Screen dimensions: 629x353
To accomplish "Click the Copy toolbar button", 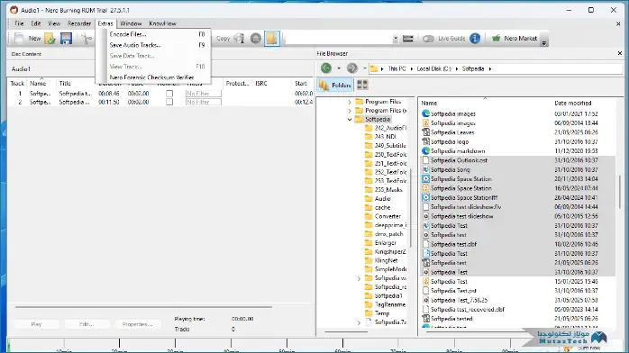I will point(223,39).
